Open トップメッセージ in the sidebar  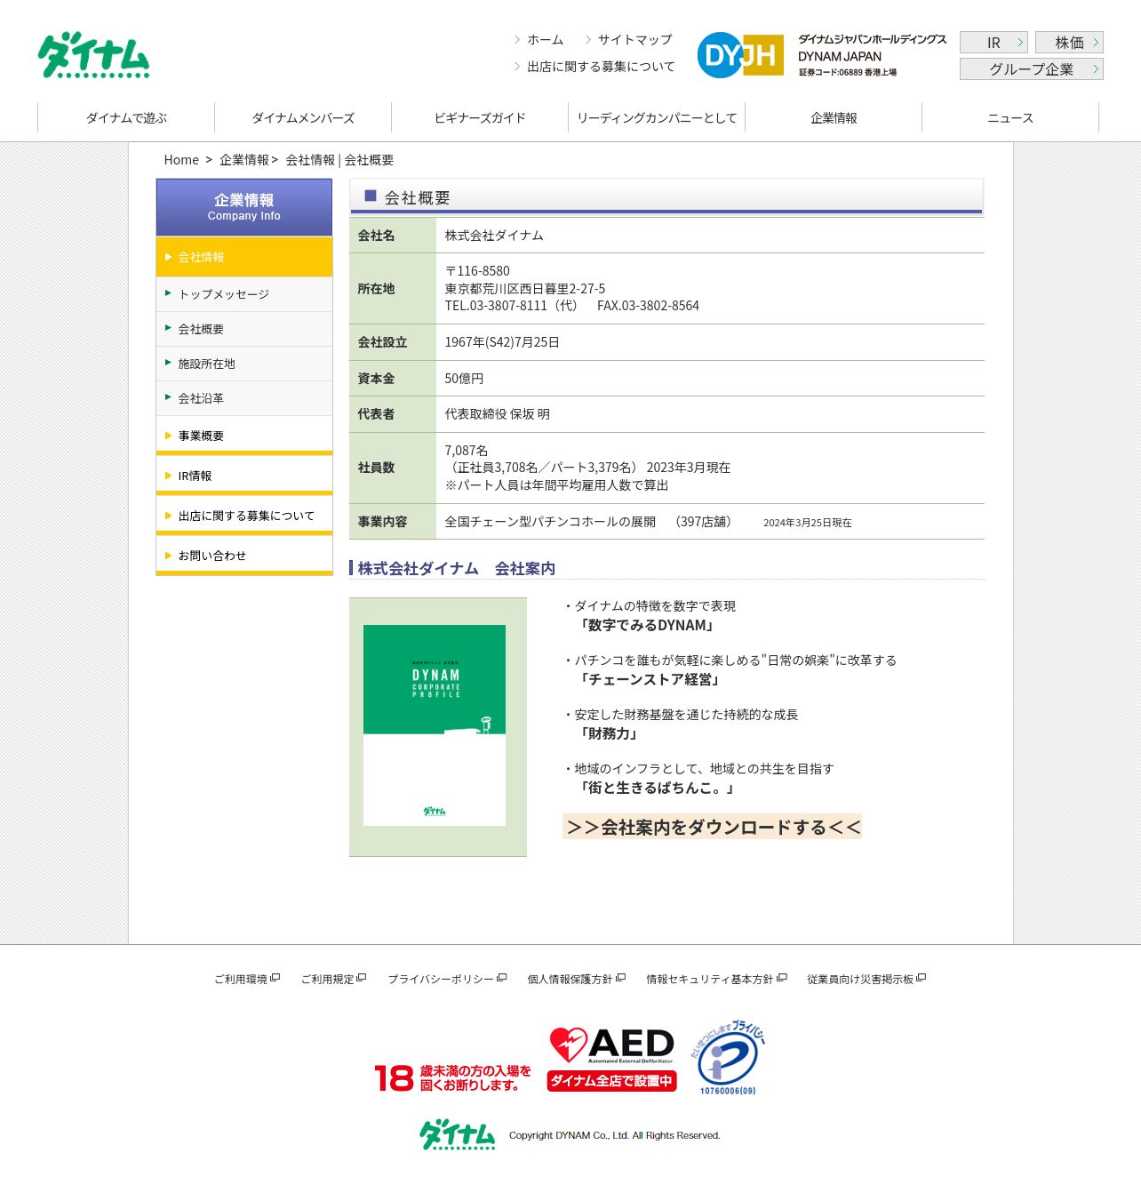244,294
